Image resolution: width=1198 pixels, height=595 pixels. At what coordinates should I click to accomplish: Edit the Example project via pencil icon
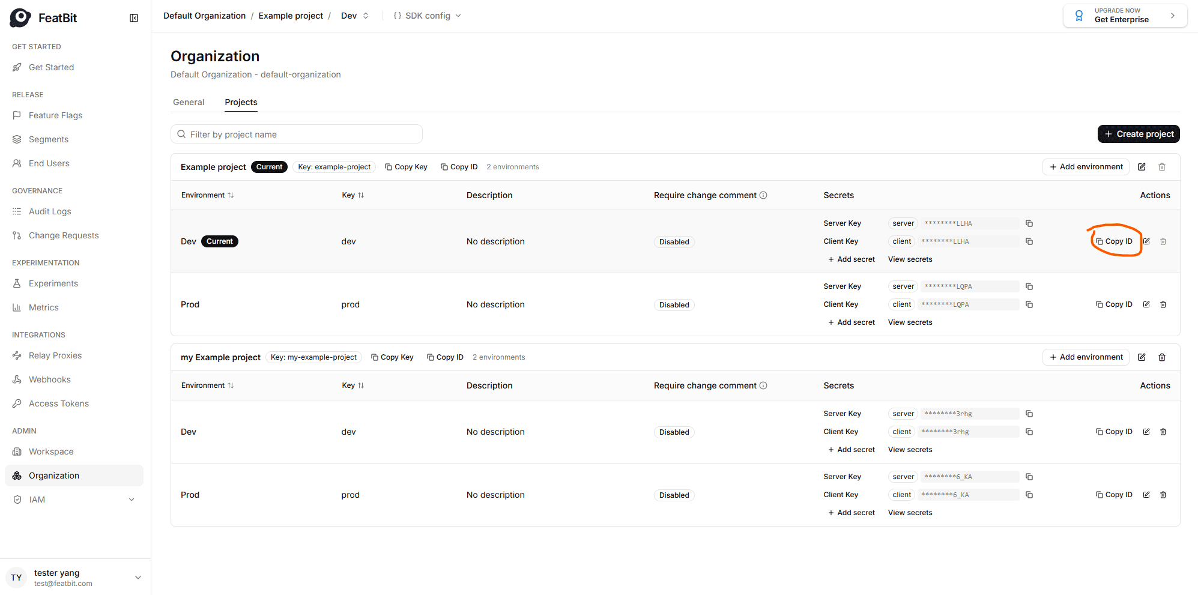[1142, 167]
